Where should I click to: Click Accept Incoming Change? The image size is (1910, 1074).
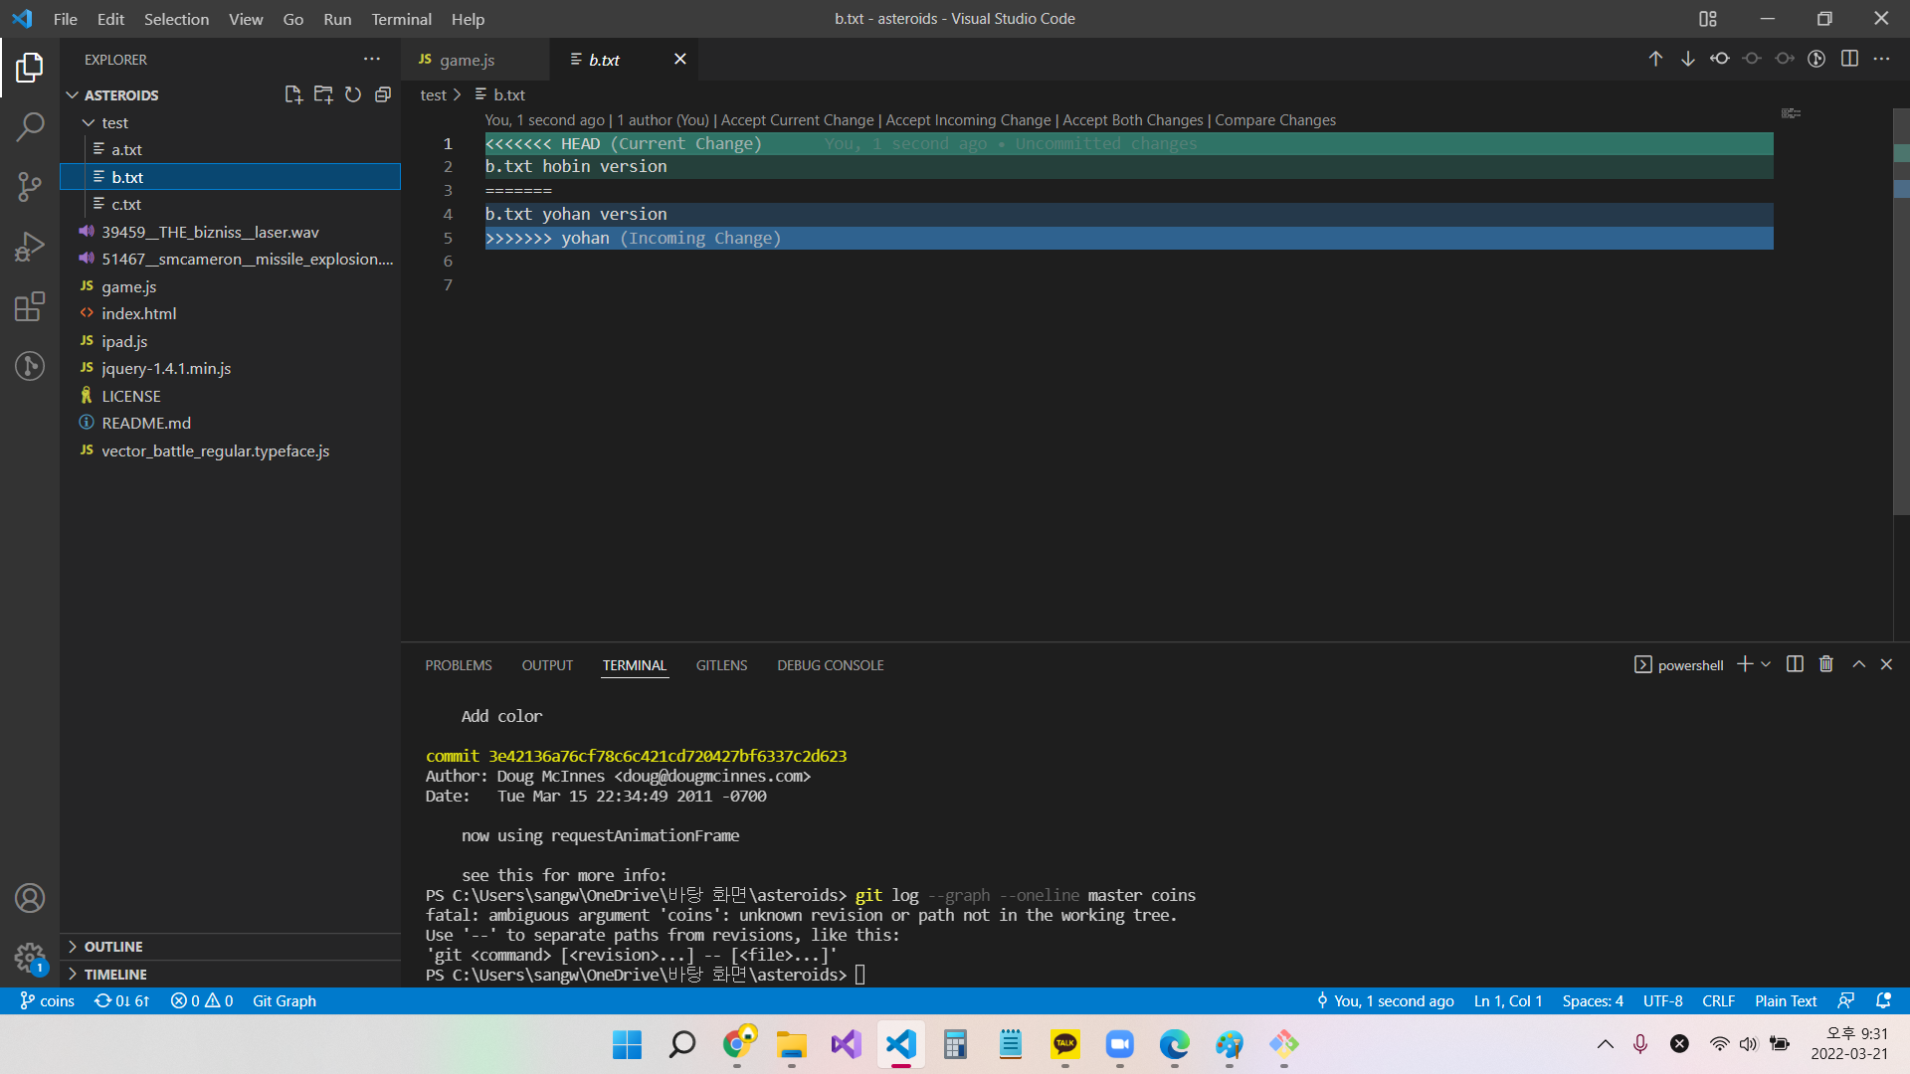(968, 120)
